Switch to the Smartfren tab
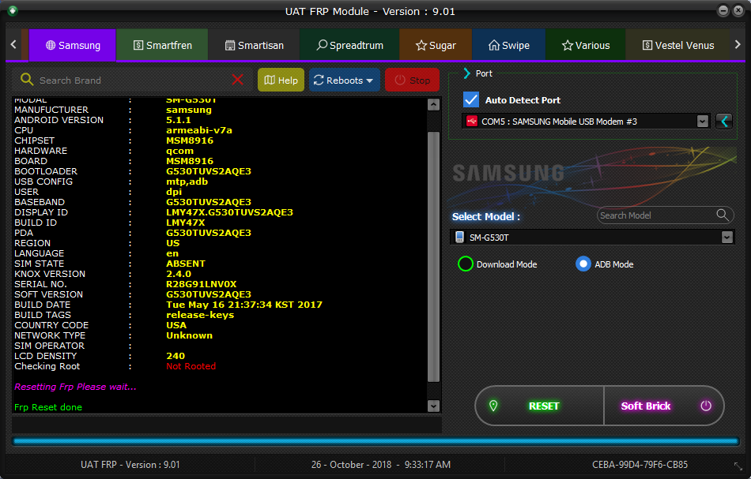The width and height of the screenshot is (751, 479). coord(162,45)
